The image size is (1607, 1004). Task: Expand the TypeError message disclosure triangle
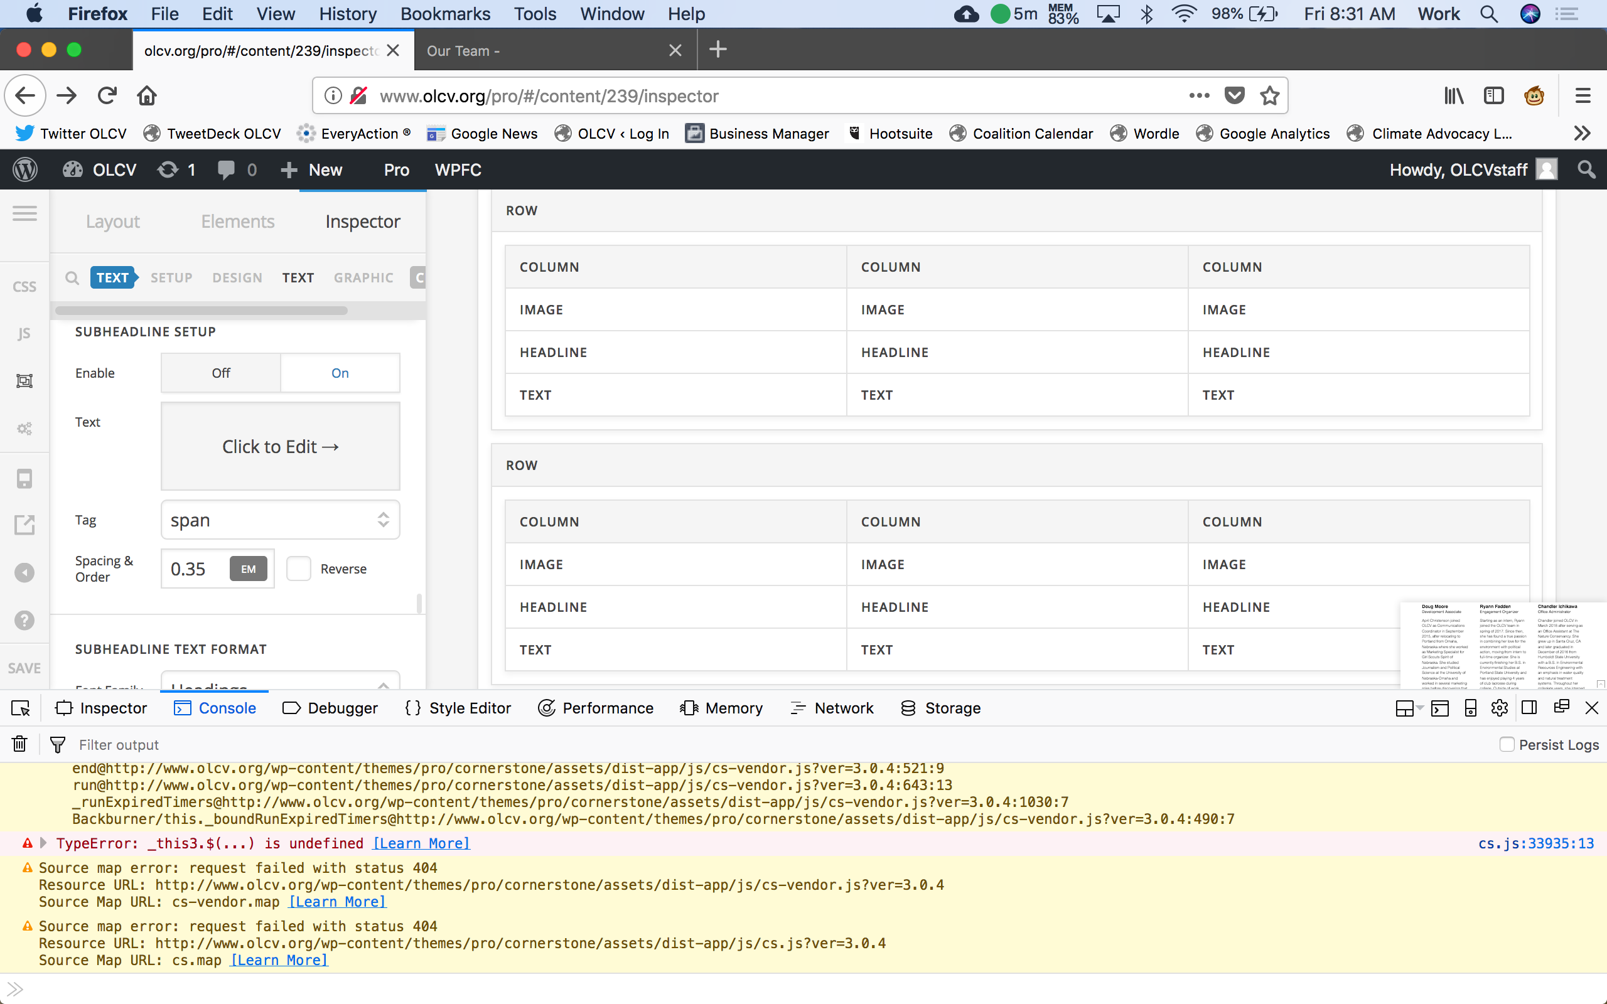tap(44, 843)
